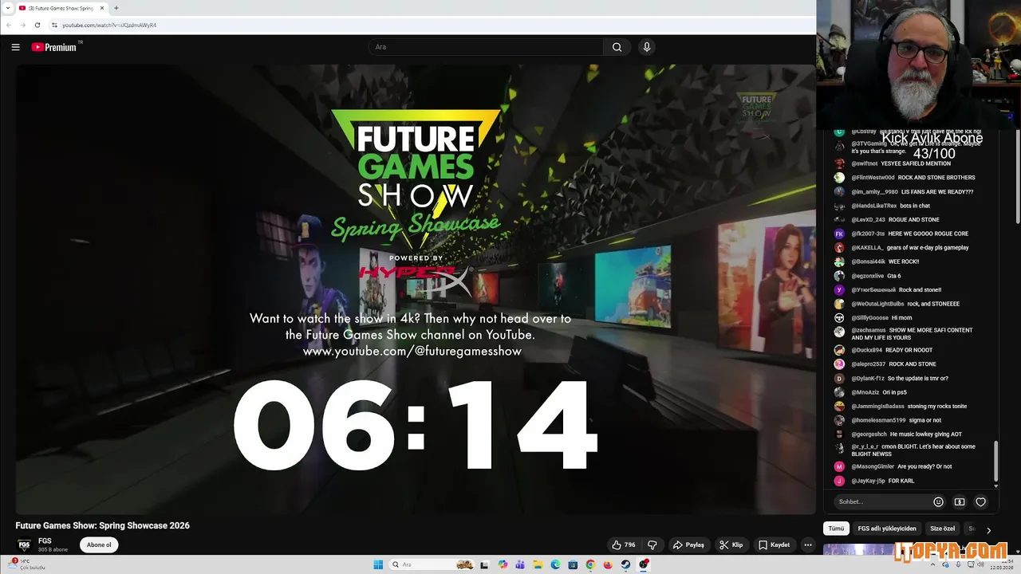
Task: Switch to Chrome on taskbar
Action: click(590, 564)
